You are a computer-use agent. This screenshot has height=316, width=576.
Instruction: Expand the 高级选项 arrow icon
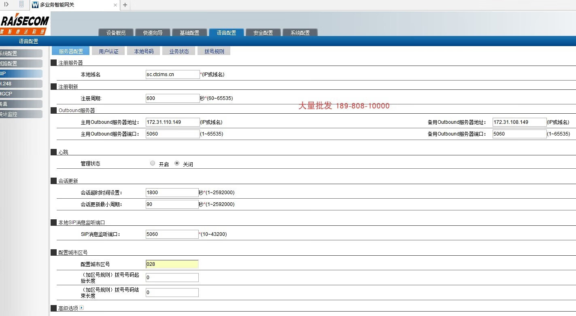pyautogui.click(x=82, y=308)
